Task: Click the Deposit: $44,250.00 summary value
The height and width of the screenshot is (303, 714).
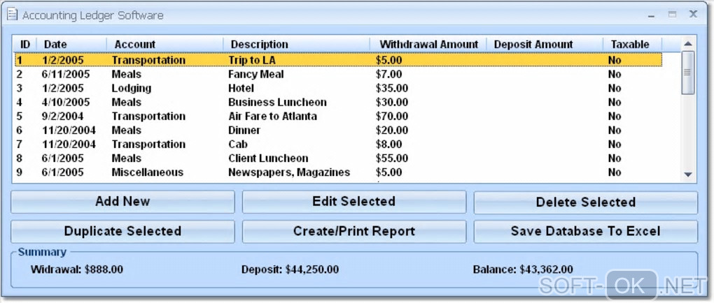Action: [x=290, y=269]
